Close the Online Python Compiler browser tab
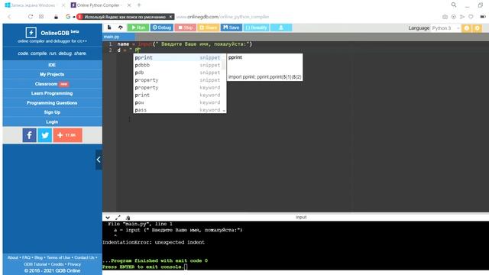The image size is (489, 275). pyautogui.click(x=129, y=5)
